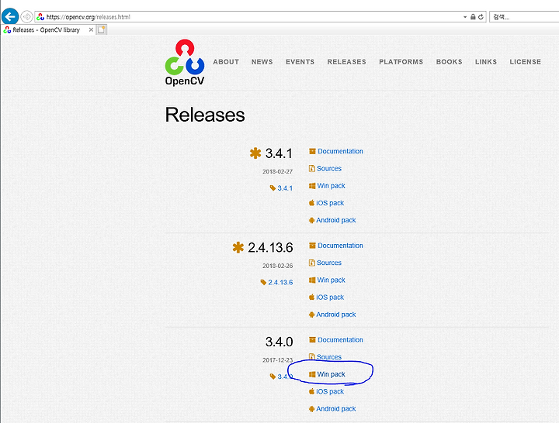
Task: Click the opencv.org URL address field
Action: pyautogui.click(x=249, y=17)
